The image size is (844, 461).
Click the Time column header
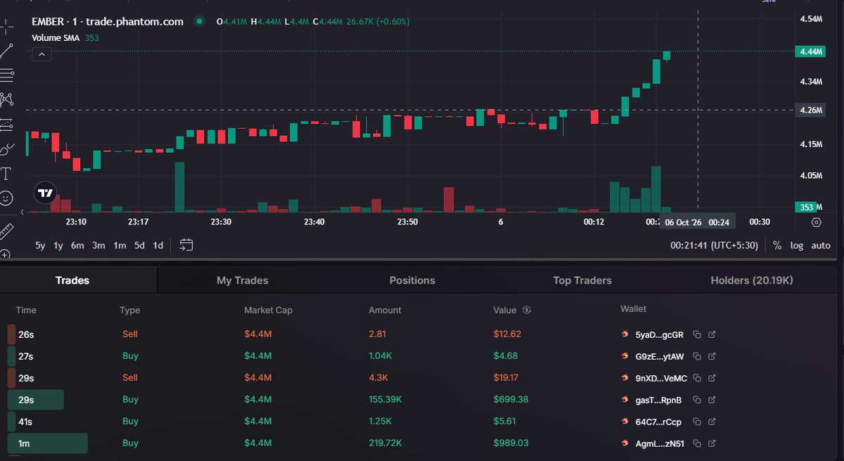pyautogui.click(x=26, y=310)
